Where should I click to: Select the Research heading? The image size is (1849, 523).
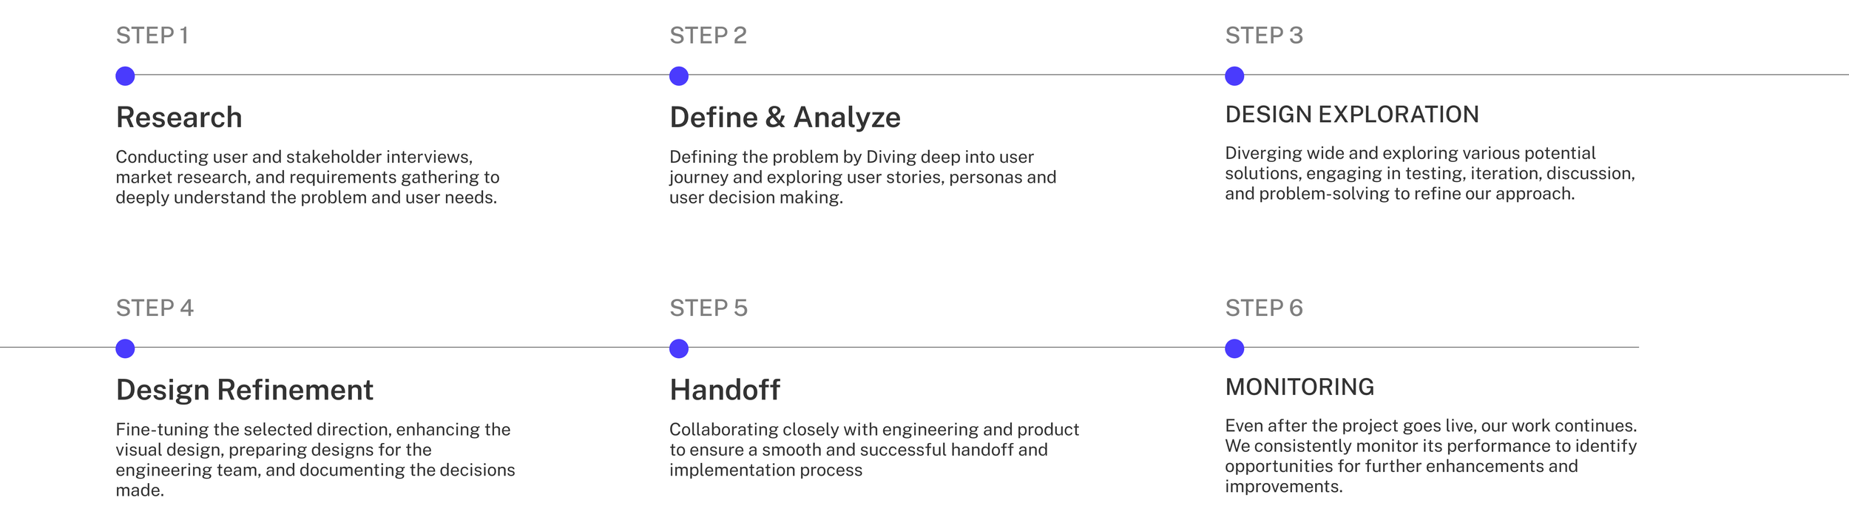[x=179, y=118]
